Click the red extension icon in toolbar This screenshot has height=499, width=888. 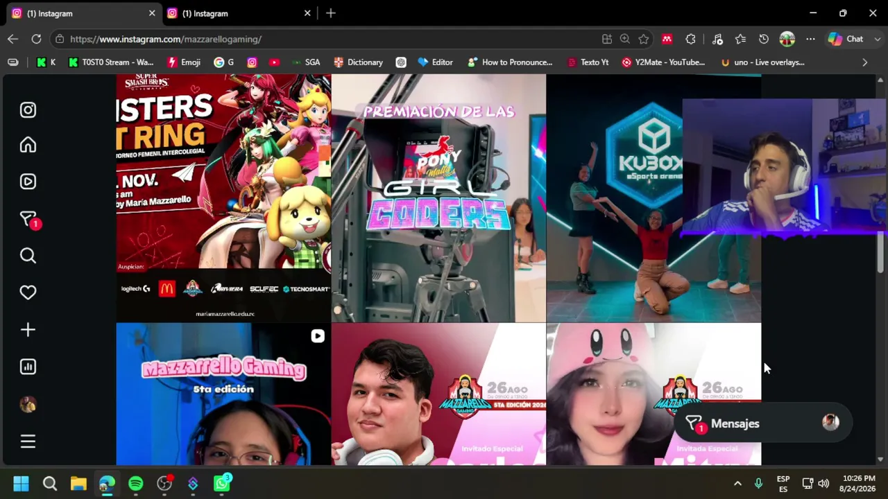[x=667, y=40]
